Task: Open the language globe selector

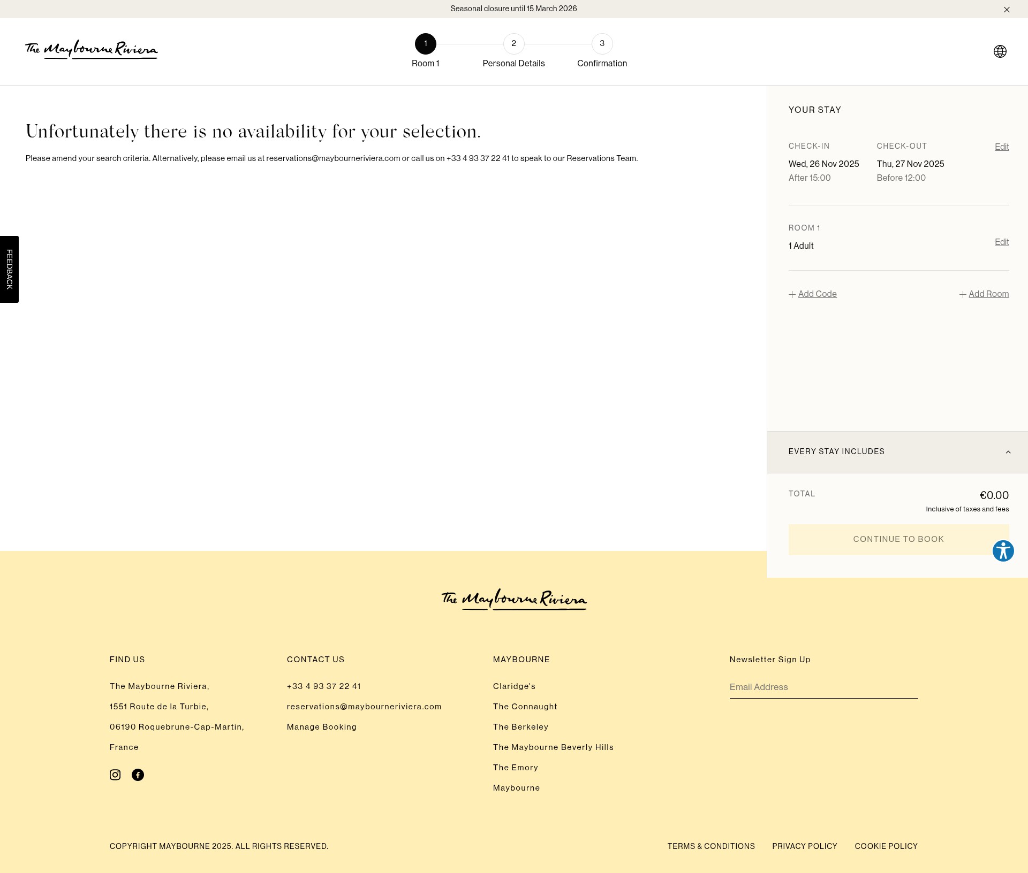Action: [x=1000, y=51]
